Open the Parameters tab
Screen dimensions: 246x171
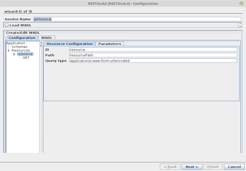pos(110,44)
